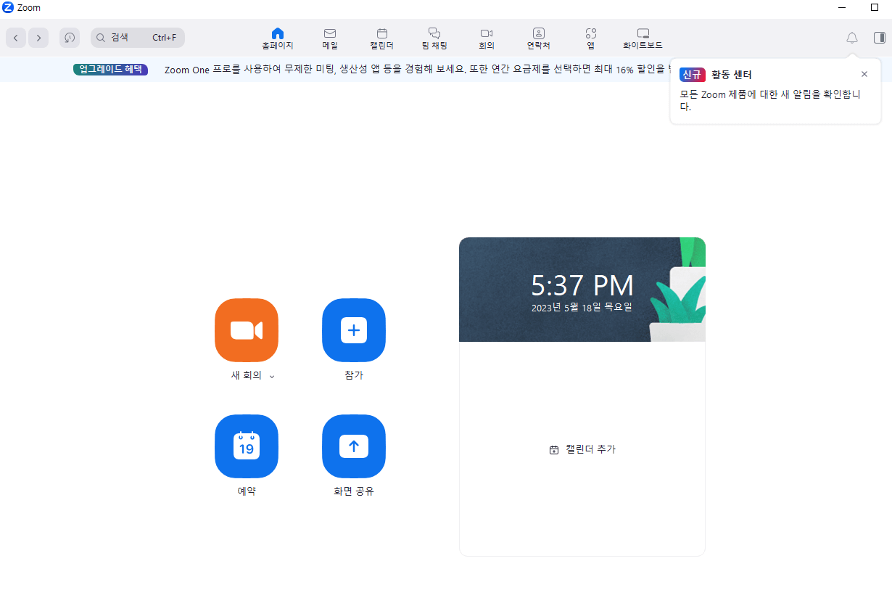Go forward with the right arrow button

pos(38,38)
